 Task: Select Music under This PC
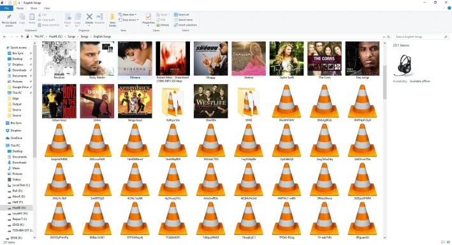[16, 168]
